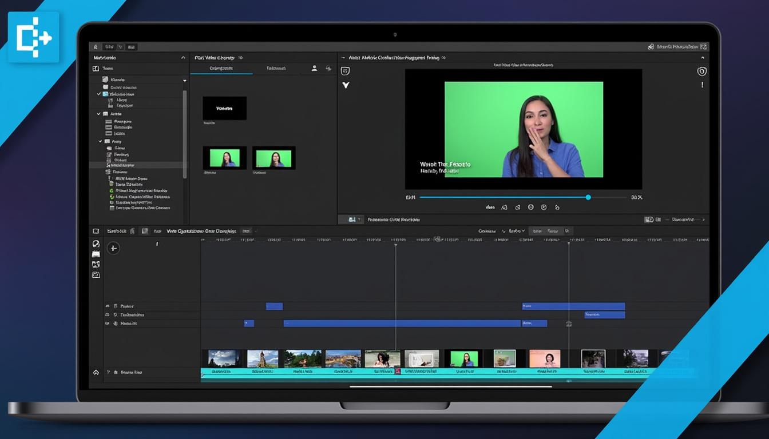Select the third tool icon in timeline sidebar
This screenshot has width=769, height=439.
click(x=96, y=264)
